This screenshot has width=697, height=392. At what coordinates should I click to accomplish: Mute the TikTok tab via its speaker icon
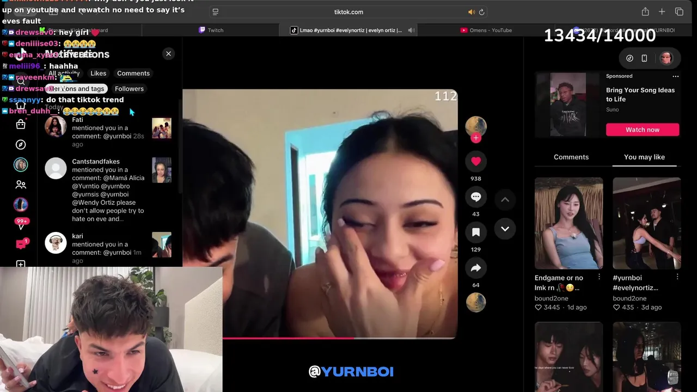(x=411, y=30)
